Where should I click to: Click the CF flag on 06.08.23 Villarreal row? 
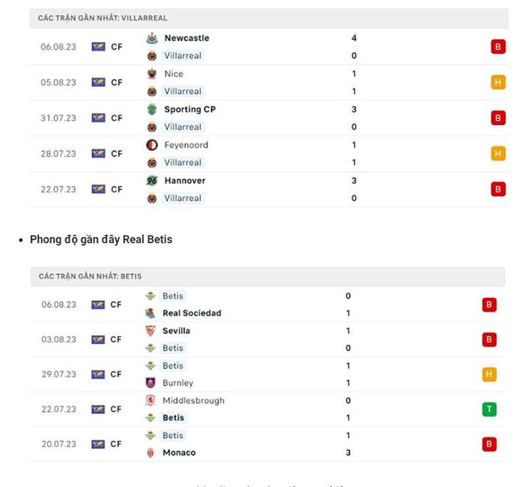(x=98, y=47)
